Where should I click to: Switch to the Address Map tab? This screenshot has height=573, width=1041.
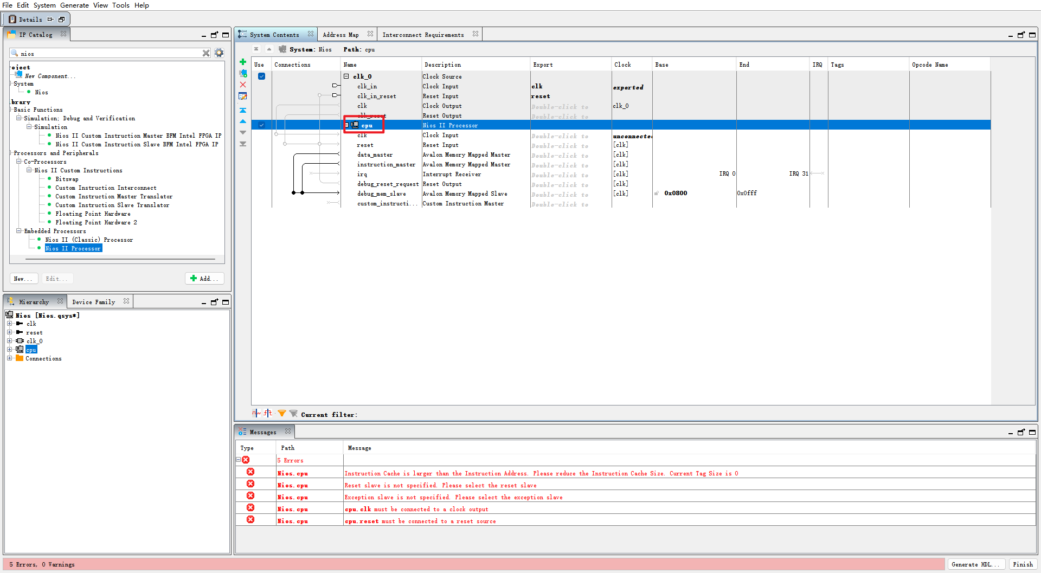[x=341, y=35]
